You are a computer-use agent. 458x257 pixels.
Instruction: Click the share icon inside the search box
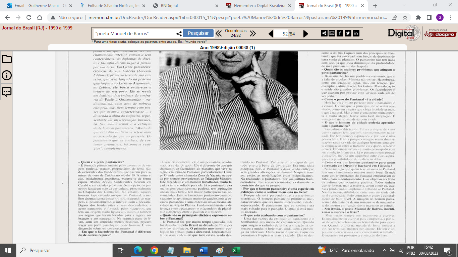(179, 33)
